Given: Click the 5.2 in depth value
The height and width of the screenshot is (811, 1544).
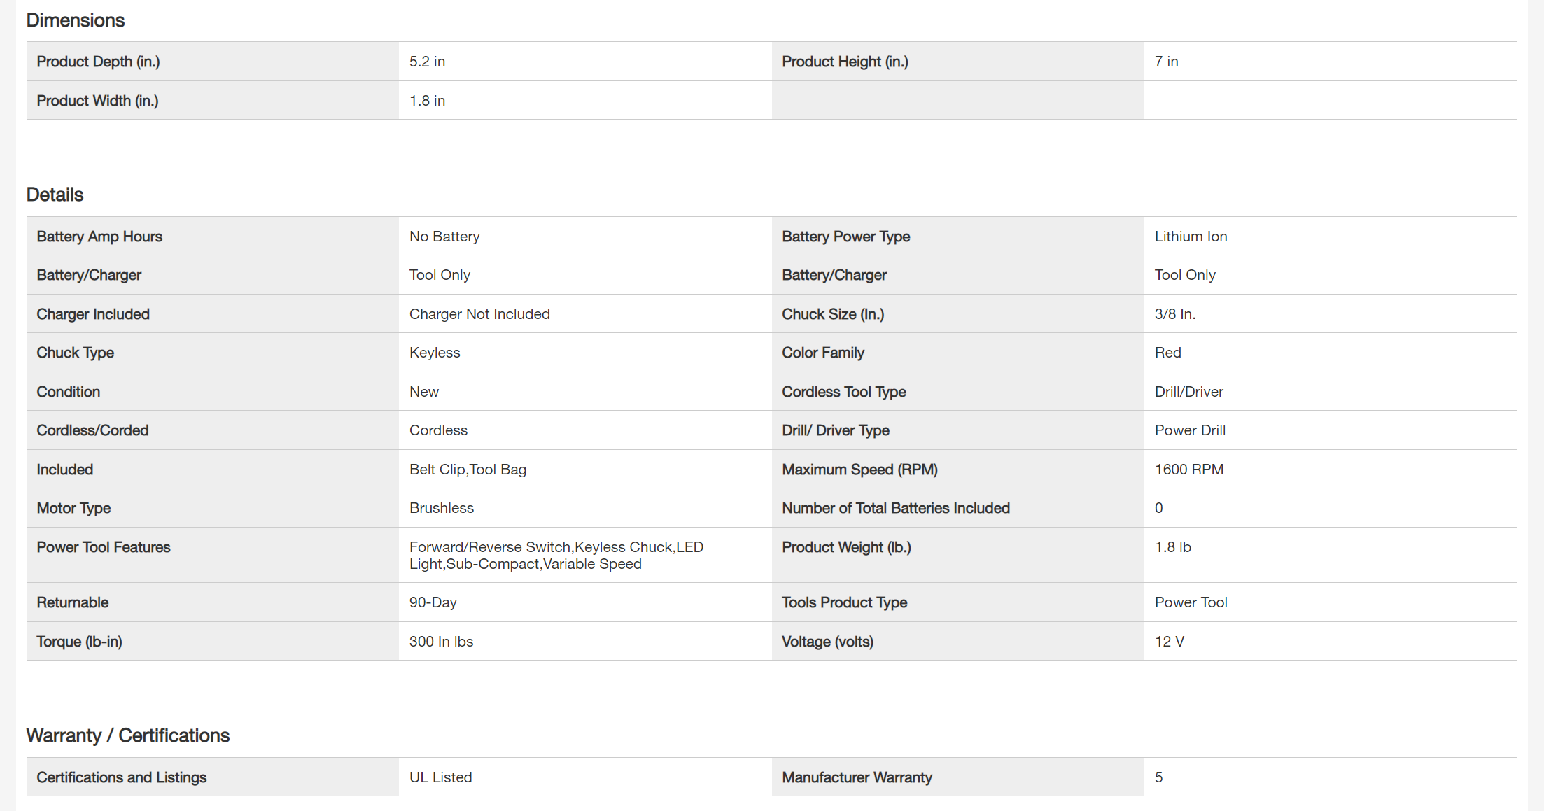Looking at the screenshot, I should click(x=427, y=62).
